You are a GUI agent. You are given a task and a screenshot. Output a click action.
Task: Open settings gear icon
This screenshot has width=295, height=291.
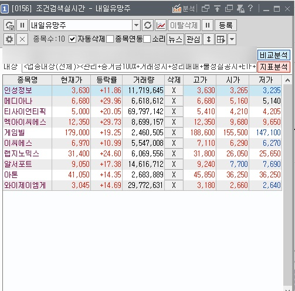[x=9, y=39]
